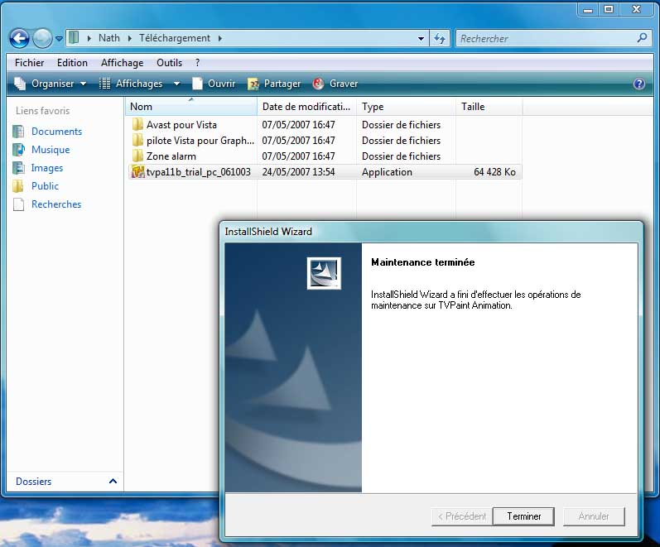Screen dimensions: 660x547
Task: Click the Public folder sidebar icon
Action: click(17, 186)
